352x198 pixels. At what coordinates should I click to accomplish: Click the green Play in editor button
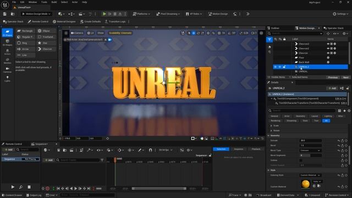[x=104, y=14]
